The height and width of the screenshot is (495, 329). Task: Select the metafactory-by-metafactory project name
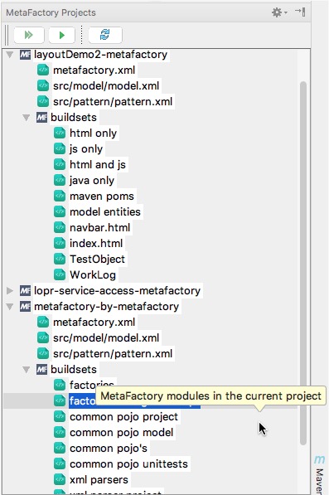[106, 307]
